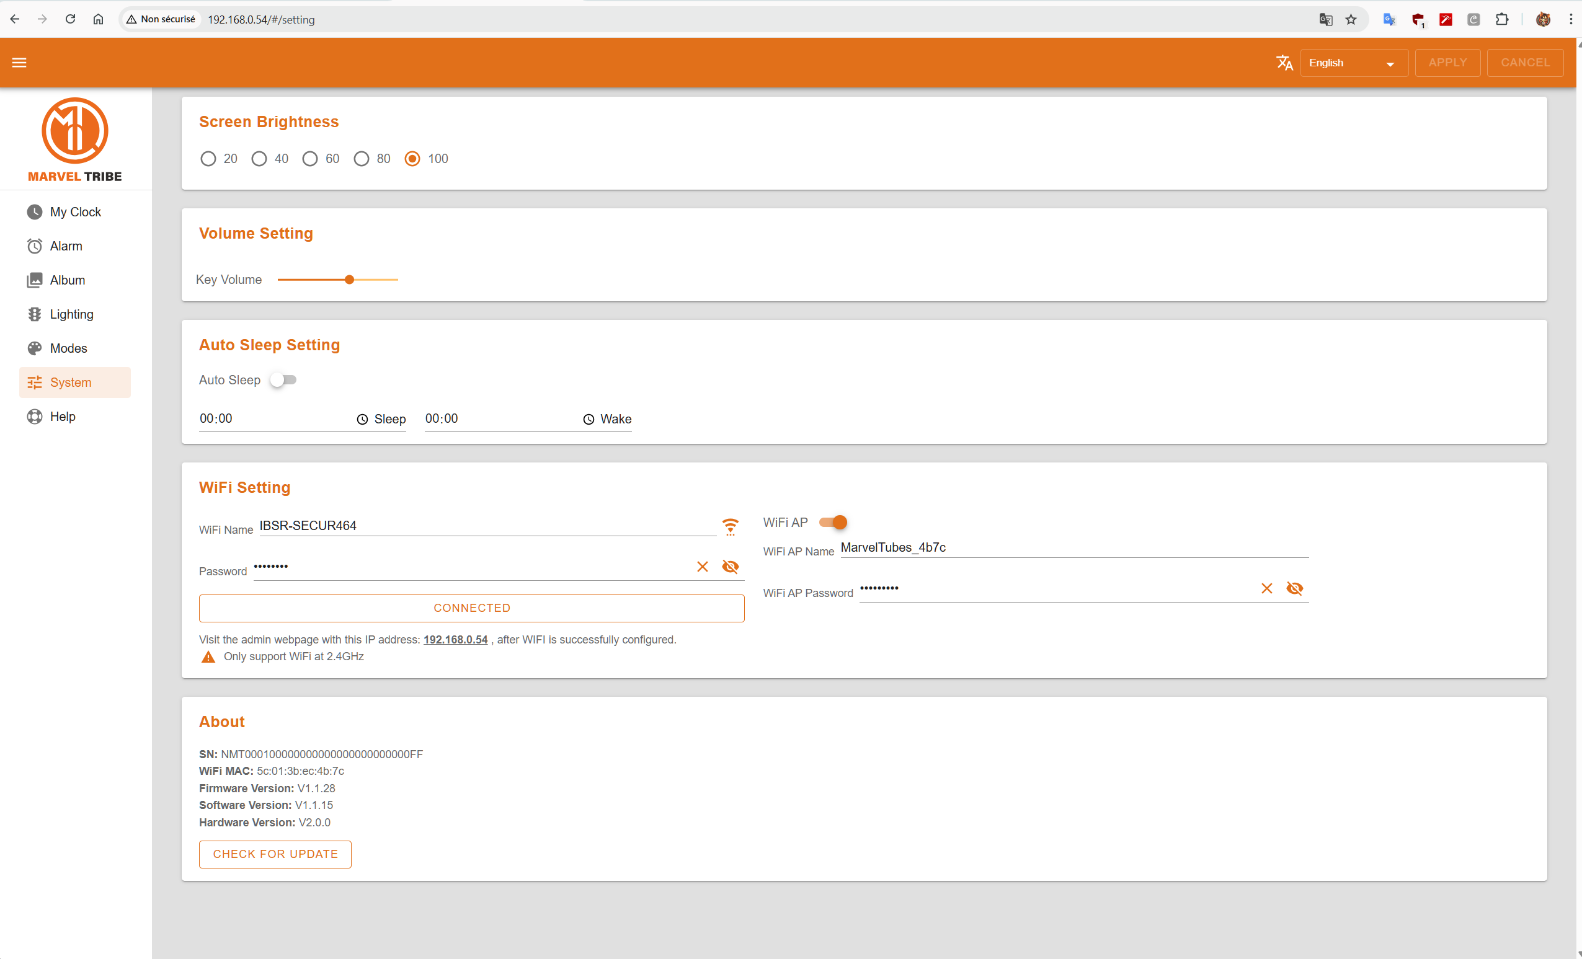
Task: Turn off the WiFi AP toggle
Action: point(833,522)
